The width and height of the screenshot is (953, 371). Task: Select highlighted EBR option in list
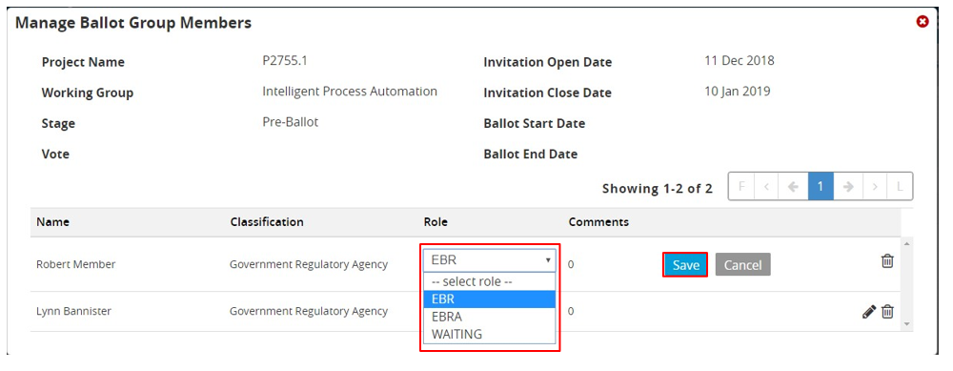(x=489, y=299)
